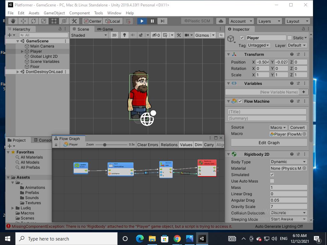Maximize the Flow Graph window icon

216,138
